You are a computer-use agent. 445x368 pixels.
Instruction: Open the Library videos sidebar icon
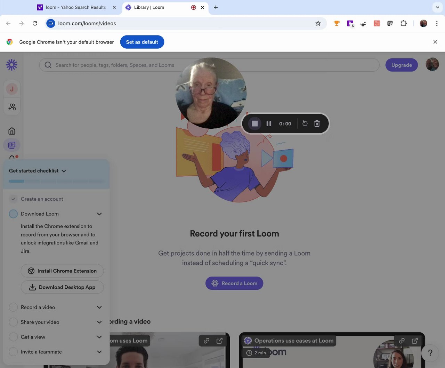coord(12,145)
